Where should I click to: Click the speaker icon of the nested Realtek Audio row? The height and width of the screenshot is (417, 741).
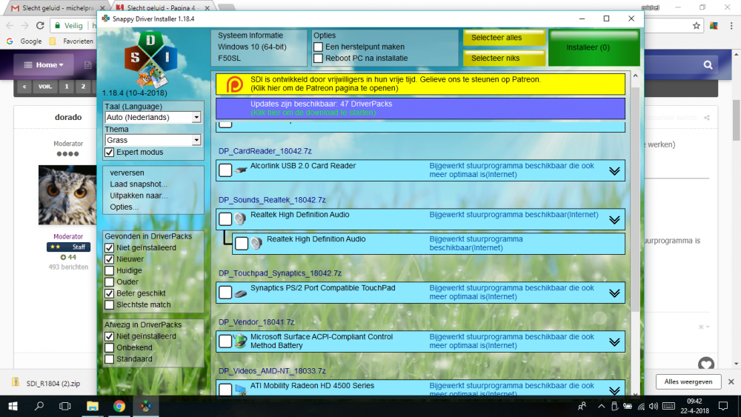[x=256, y=243]
